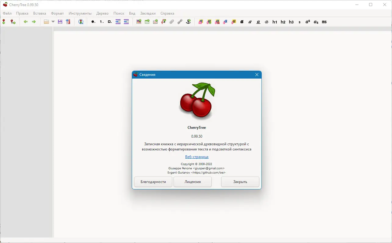The height and width of the screenshot is (243, 392).
Task: Apply small text style
Action: pyautogui.click(x=300, y=22)
